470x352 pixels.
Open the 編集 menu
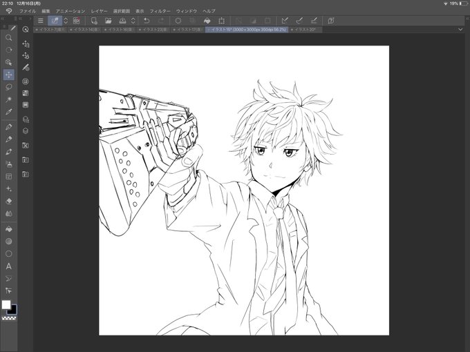46,11
